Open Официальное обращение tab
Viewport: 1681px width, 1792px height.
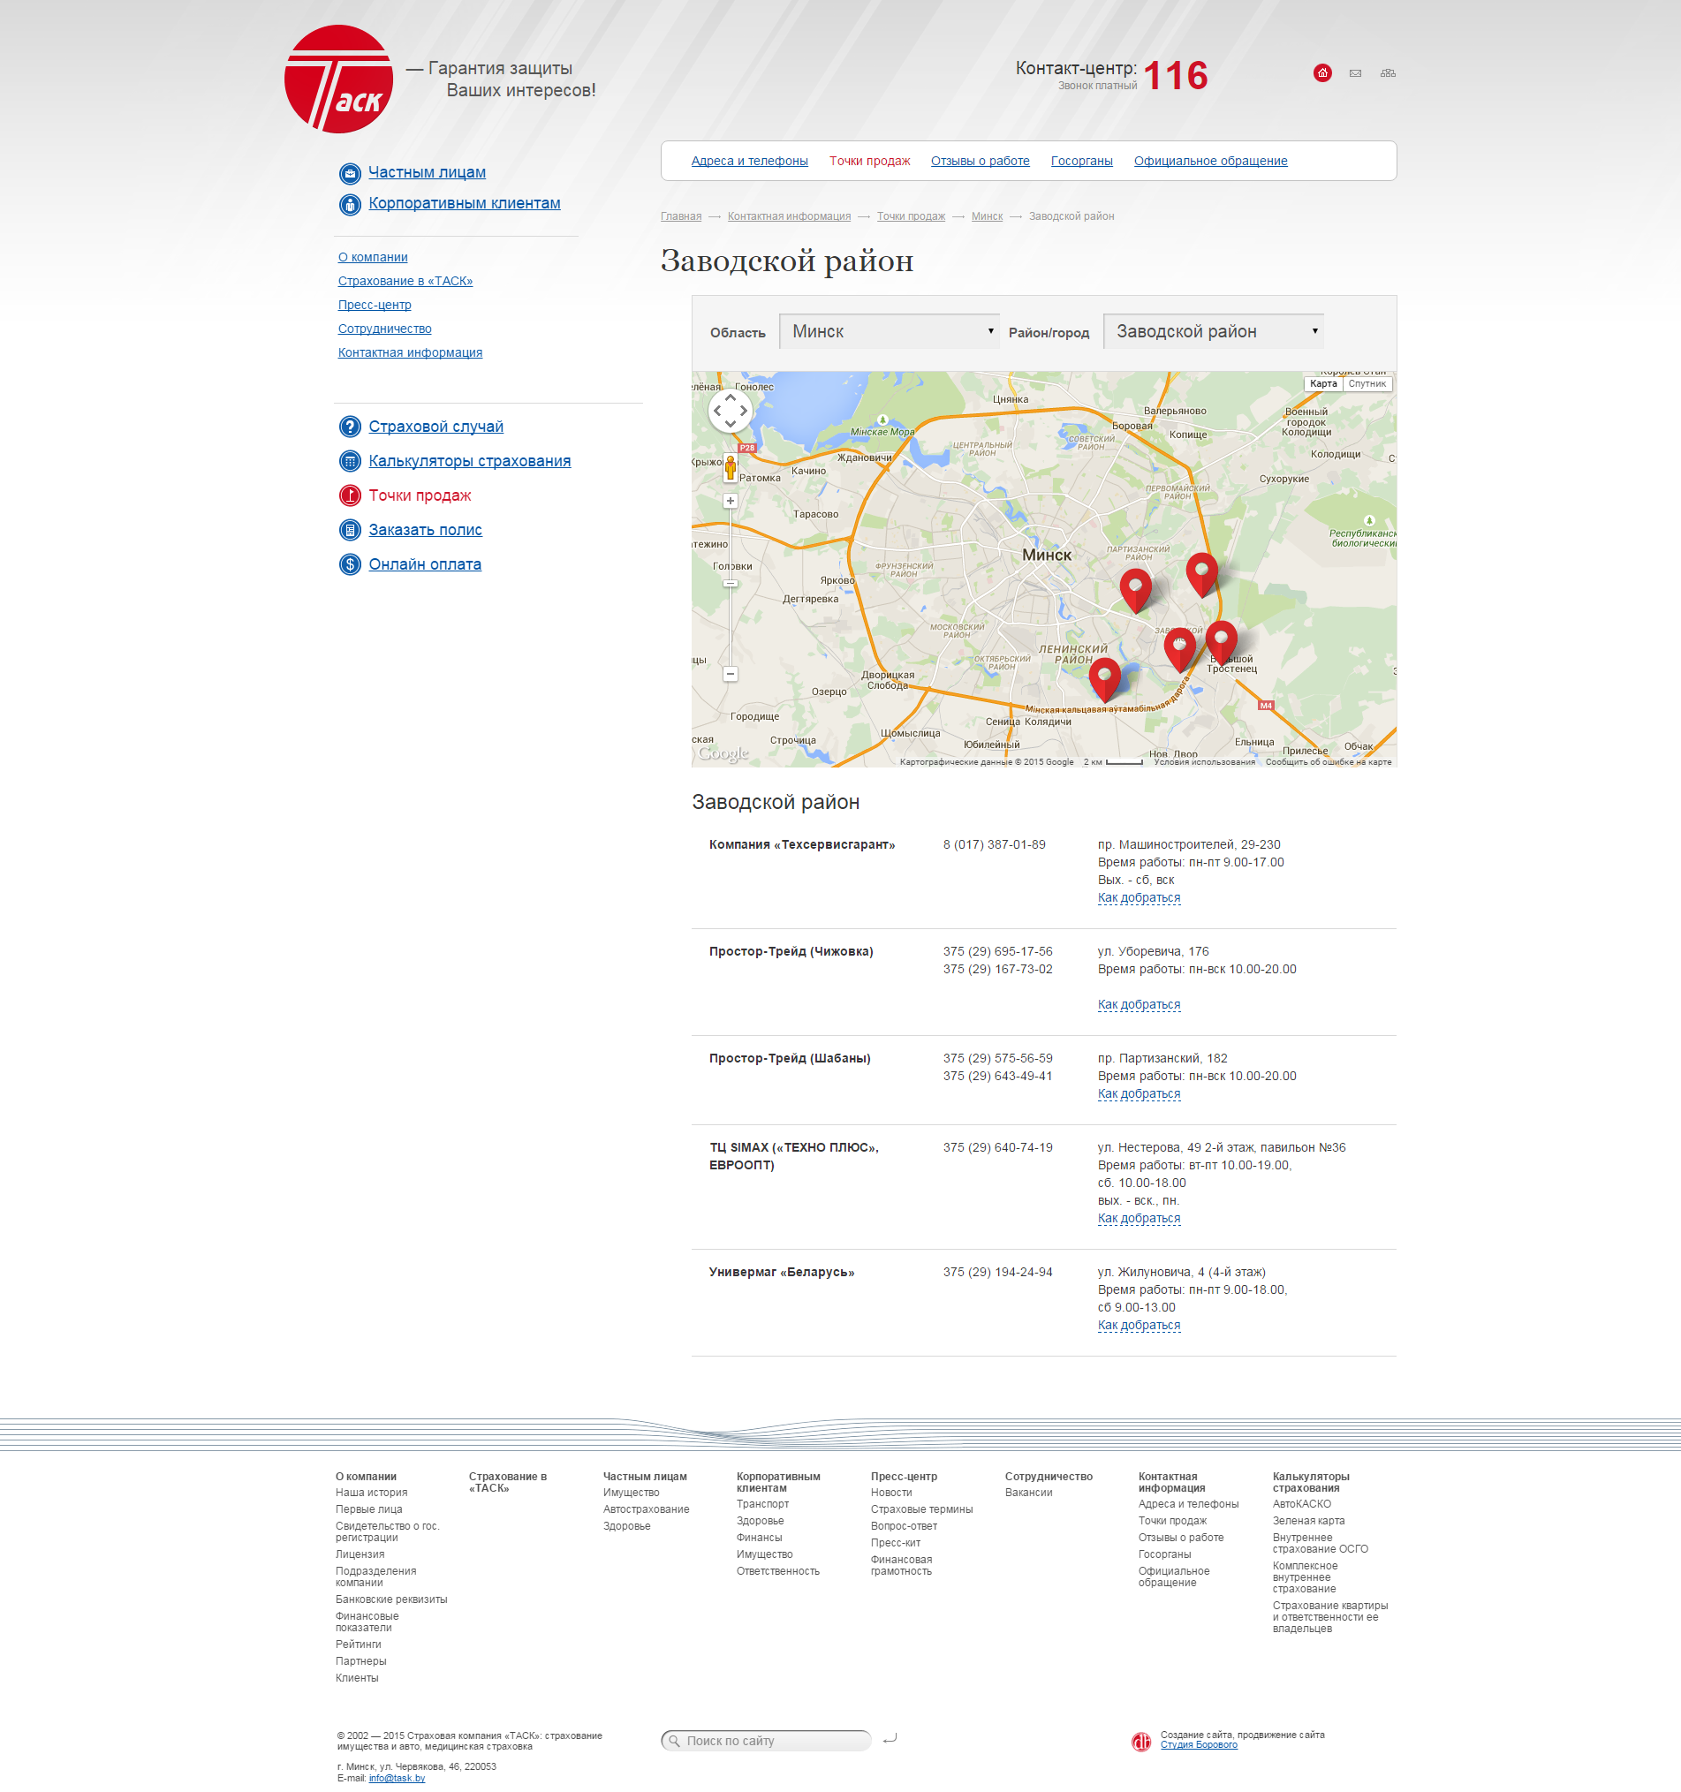(1210, 162)
